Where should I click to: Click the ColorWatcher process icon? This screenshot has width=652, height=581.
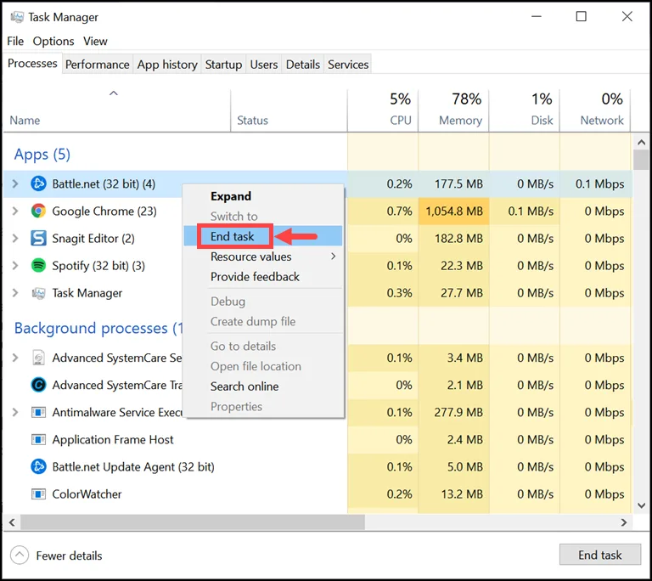[x=39, y=494]
